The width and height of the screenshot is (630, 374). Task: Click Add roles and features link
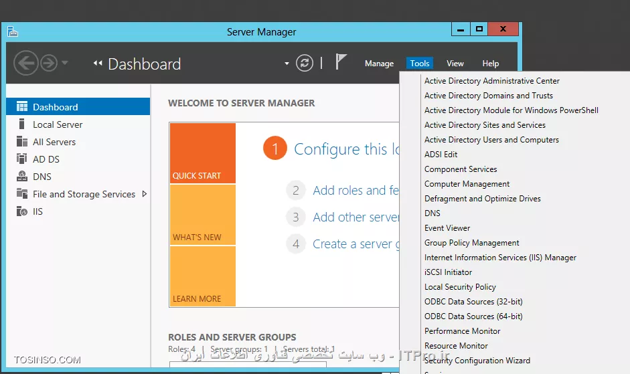click(x=356, y=190)
